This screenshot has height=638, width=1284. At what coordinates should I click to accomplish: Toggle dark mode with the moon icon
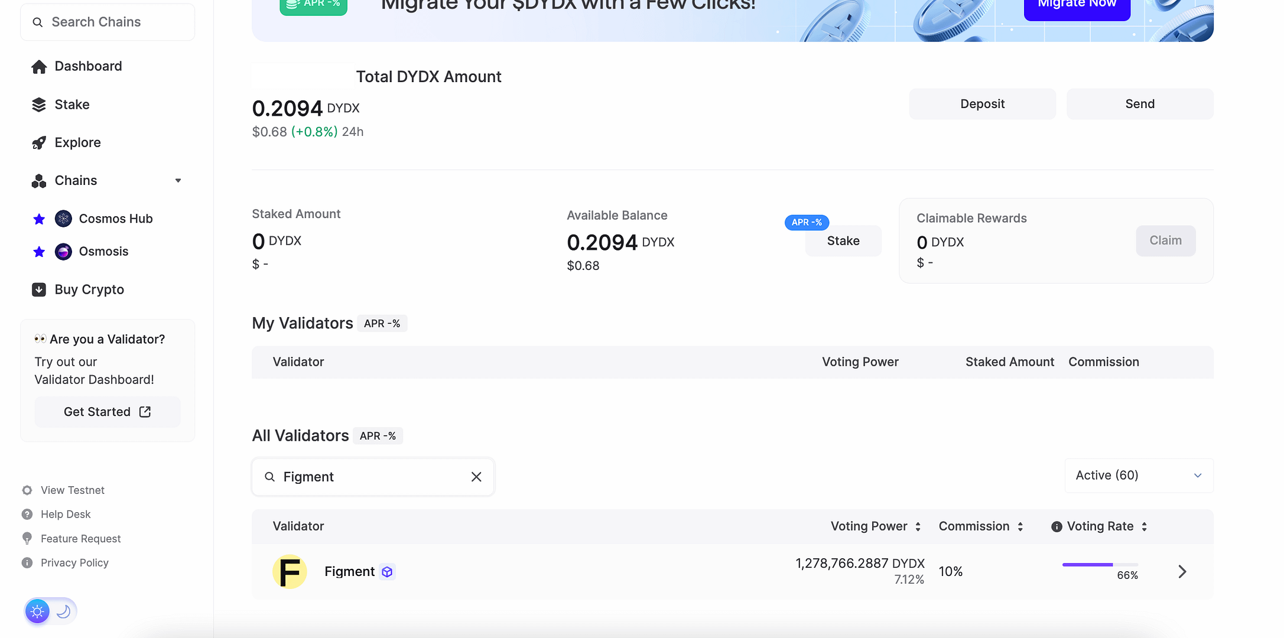pyautogui.click(x=63, y=611)
